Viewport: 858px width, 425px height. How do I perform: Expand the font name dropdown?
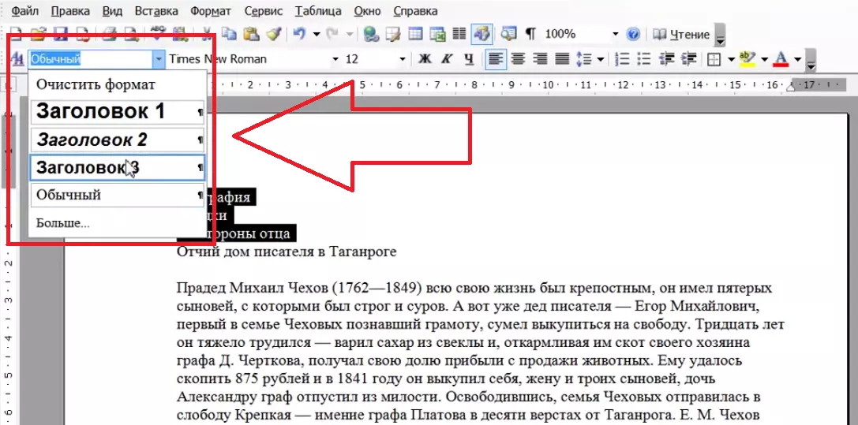(335, 59)
